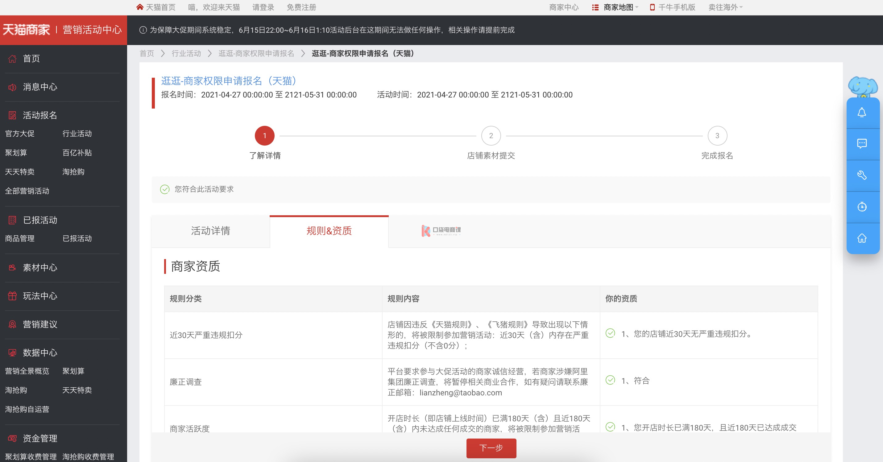Go to step 2 店铺素材提交 circle
The image size is (883, 462).
tap(491, 136)
